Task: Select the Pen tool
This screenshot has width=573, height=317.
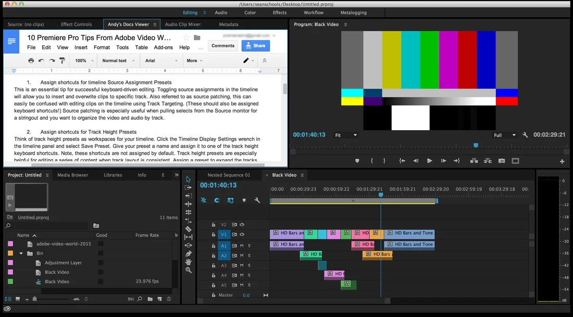Action: click(188, 253)
